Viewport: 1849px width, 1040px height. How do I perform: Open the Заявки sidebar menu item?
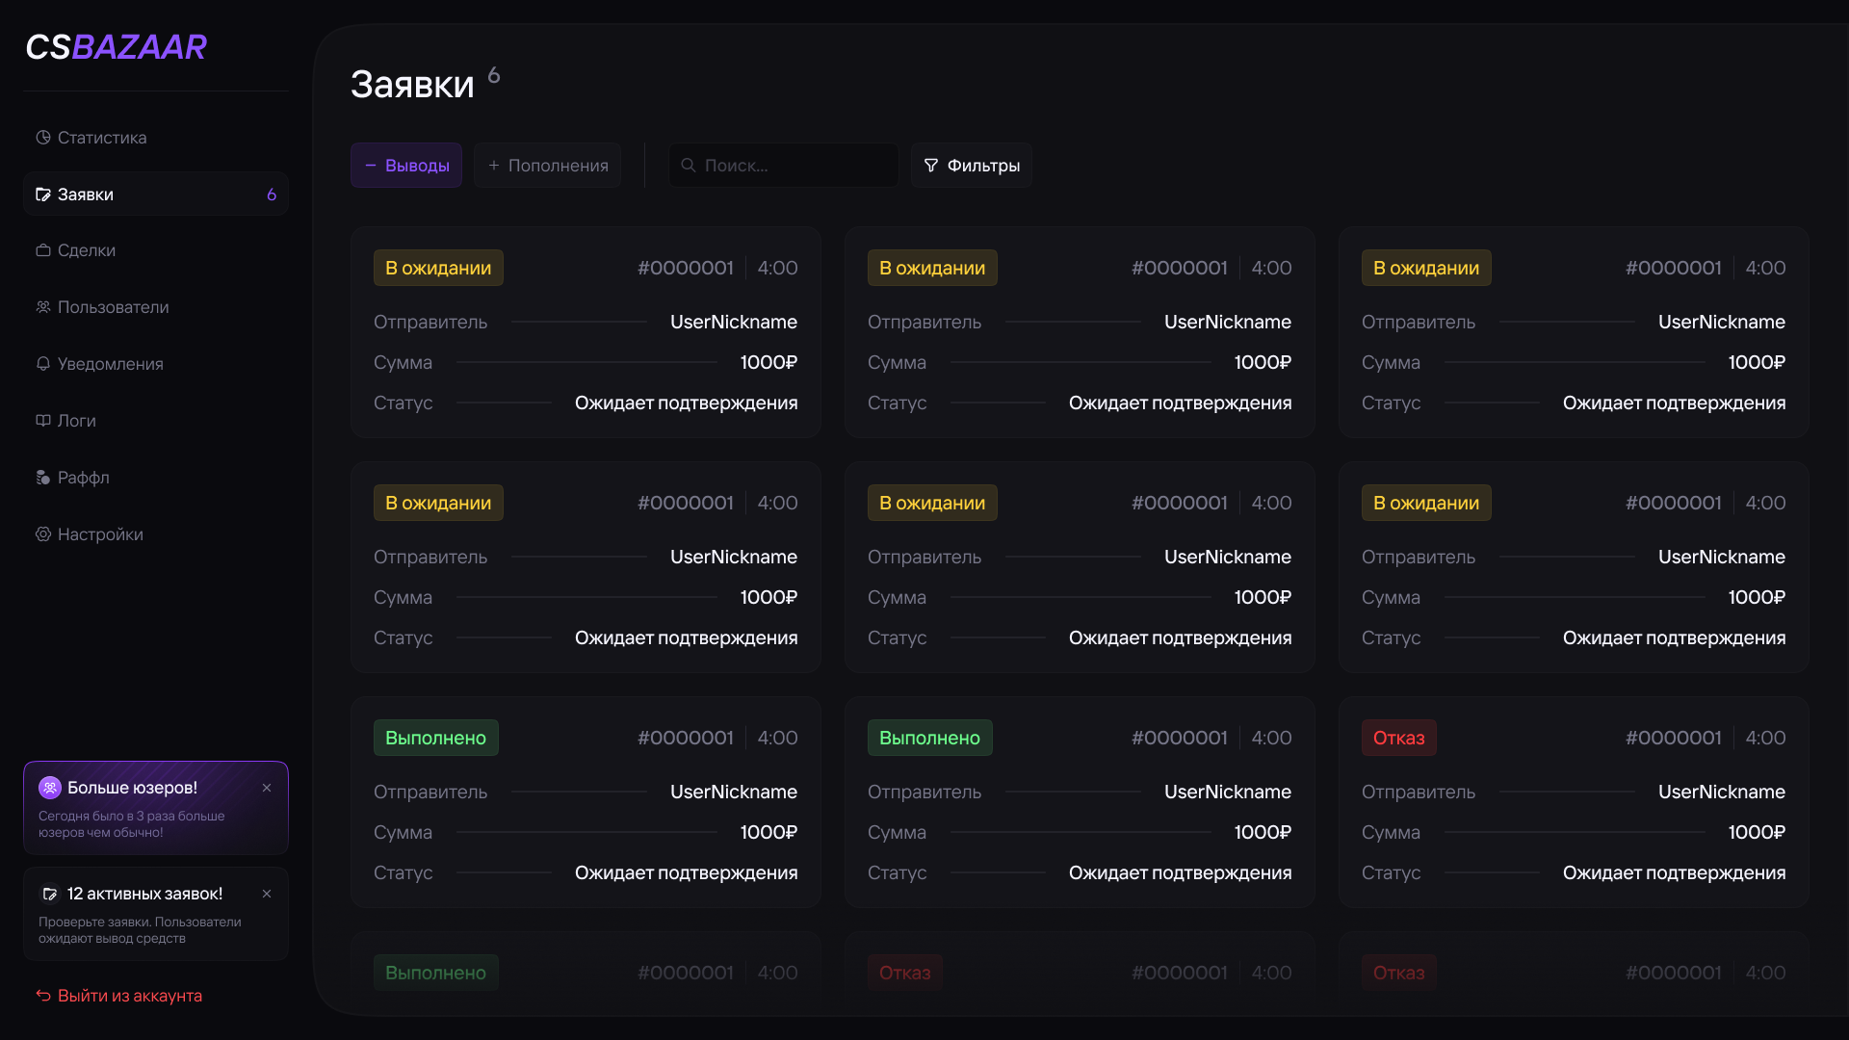pos(155,195)
